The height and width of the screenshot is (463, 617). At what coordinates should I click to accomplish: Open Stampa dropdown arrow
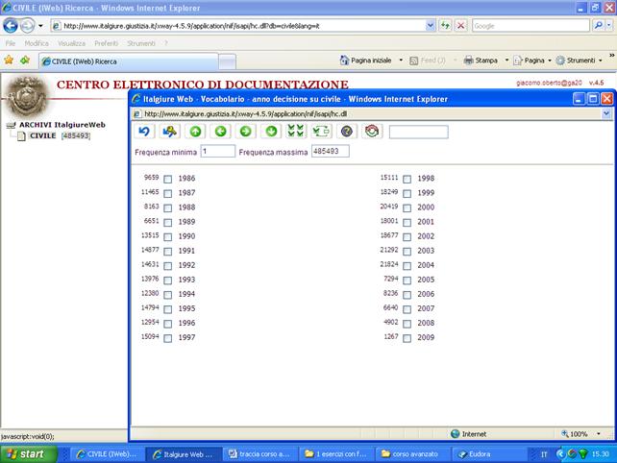tap(506, 61)
